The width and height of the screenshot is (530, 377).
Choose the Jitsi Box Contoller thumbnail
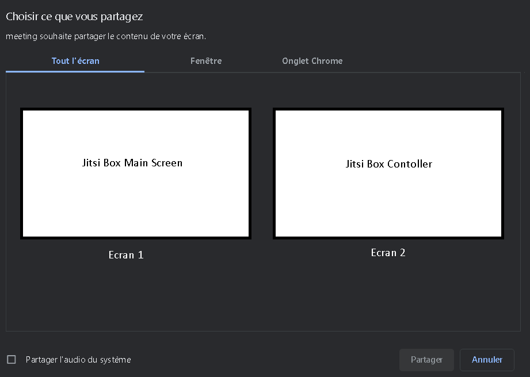[388, 173]
